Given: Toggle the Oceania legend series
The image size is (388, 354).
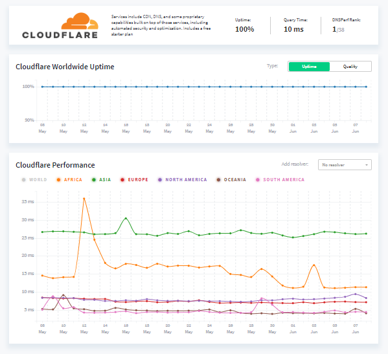Looking at the screenshot, I should 231,180.
